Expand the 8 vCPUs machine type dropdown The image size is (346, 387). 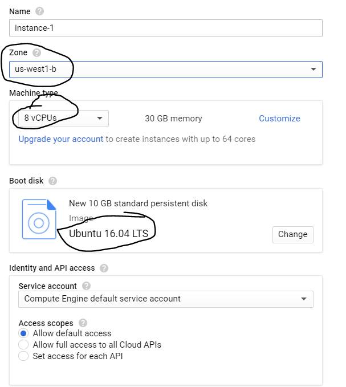[x=60, y=119]
